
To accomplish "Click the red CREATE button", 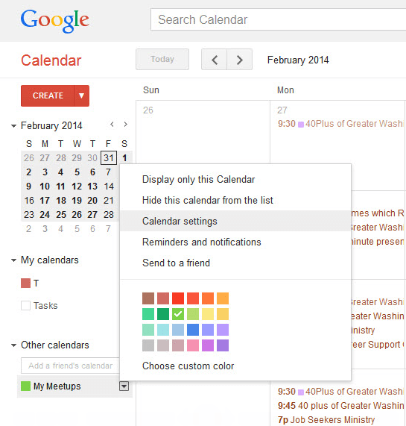I will pyautogui.click(x=48, y=95).
